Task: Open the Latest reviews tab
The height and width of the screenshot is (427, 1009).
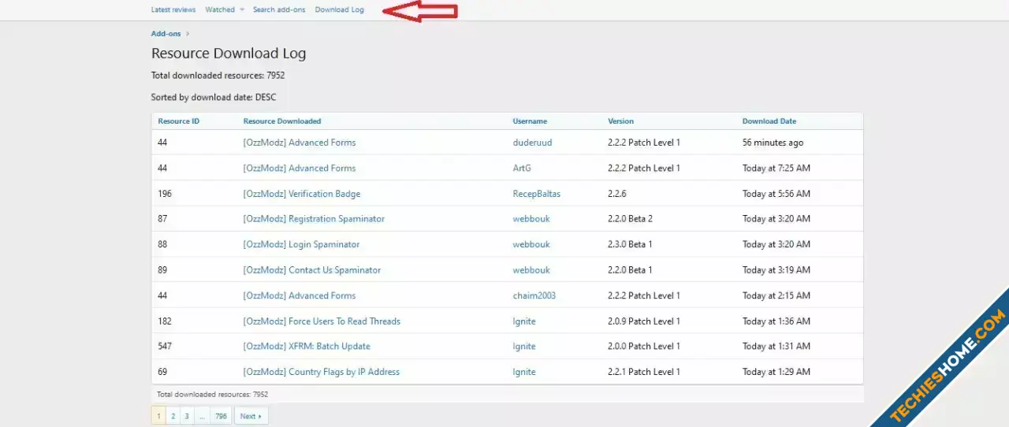Action: coord(173,9)
